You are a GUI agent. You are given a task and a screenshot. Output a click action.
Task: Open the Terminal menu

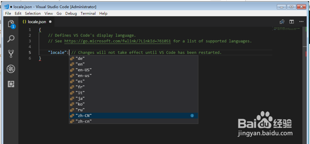point(88,13)
